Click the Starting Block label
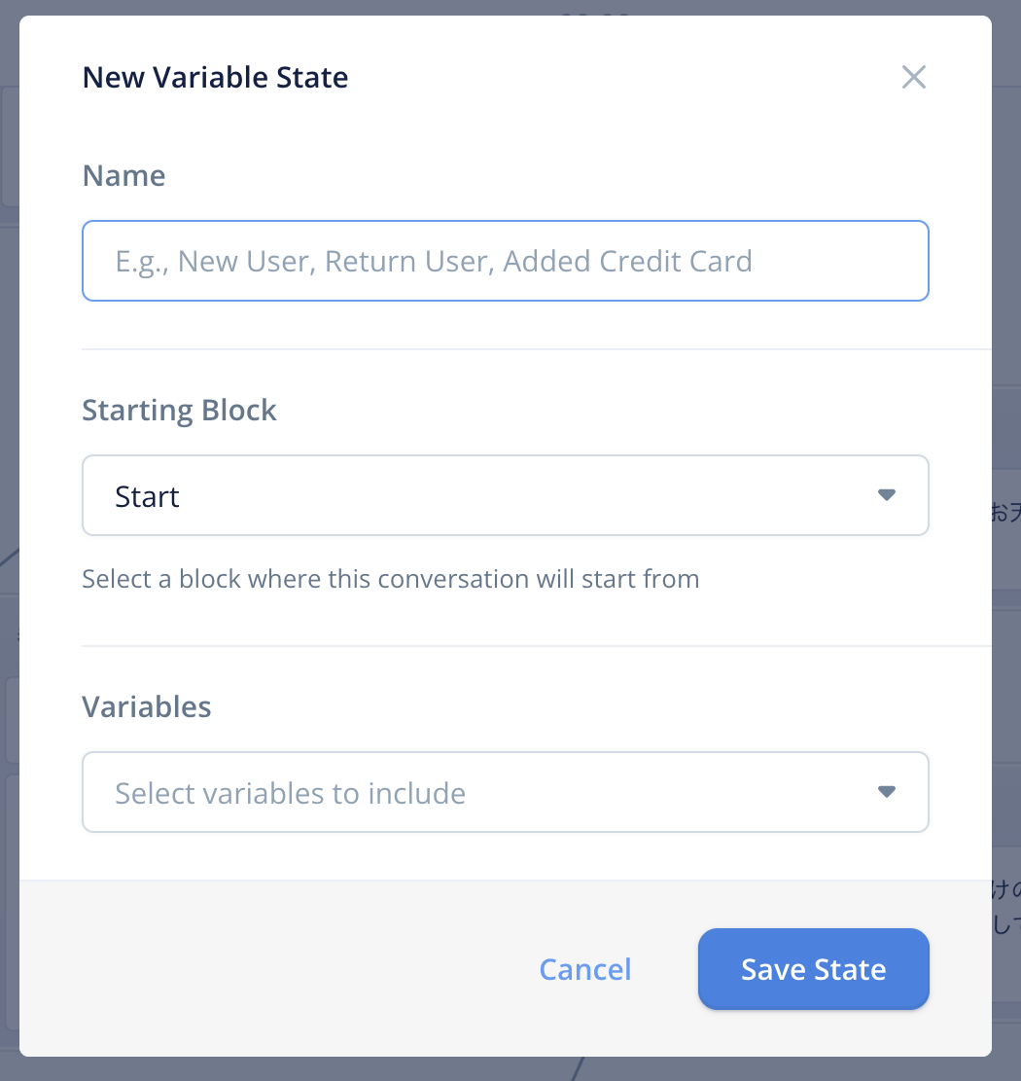 point(179,411)
